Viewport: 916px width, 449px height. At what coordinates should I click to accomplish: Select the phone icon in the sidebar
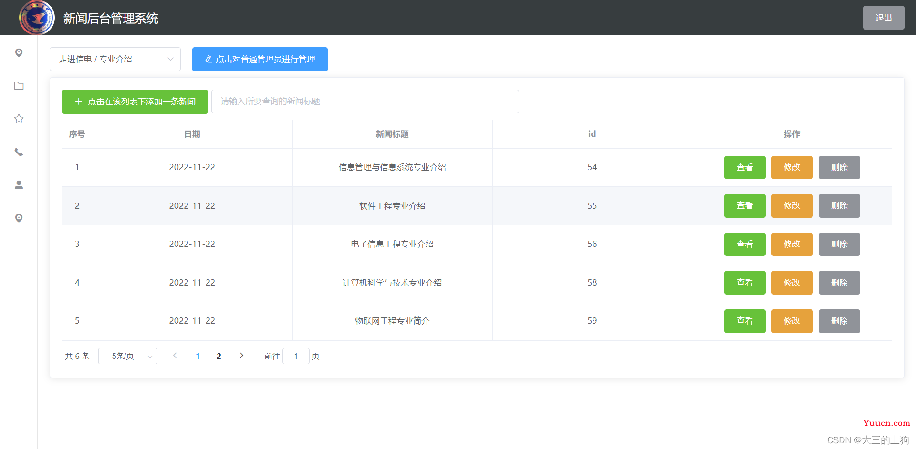click(19, 152)
